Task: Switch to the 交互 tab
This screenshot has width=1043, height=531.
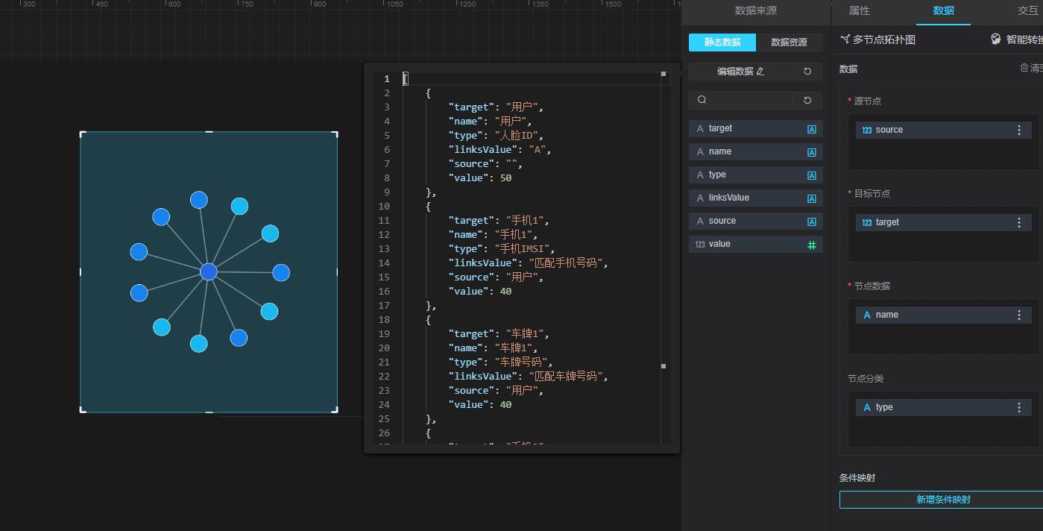Action: coord(1028,11)
